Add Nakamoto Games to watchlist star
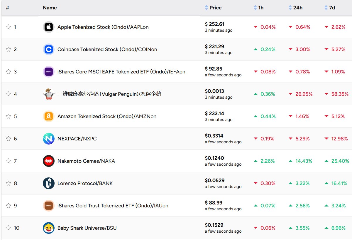Image resolution: width=352 pixels, height=240 pixels. pos(9,161)
